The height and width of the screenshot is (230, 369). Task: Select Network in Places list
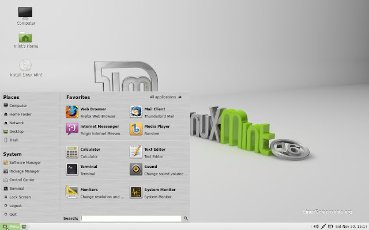coord(14,122)
